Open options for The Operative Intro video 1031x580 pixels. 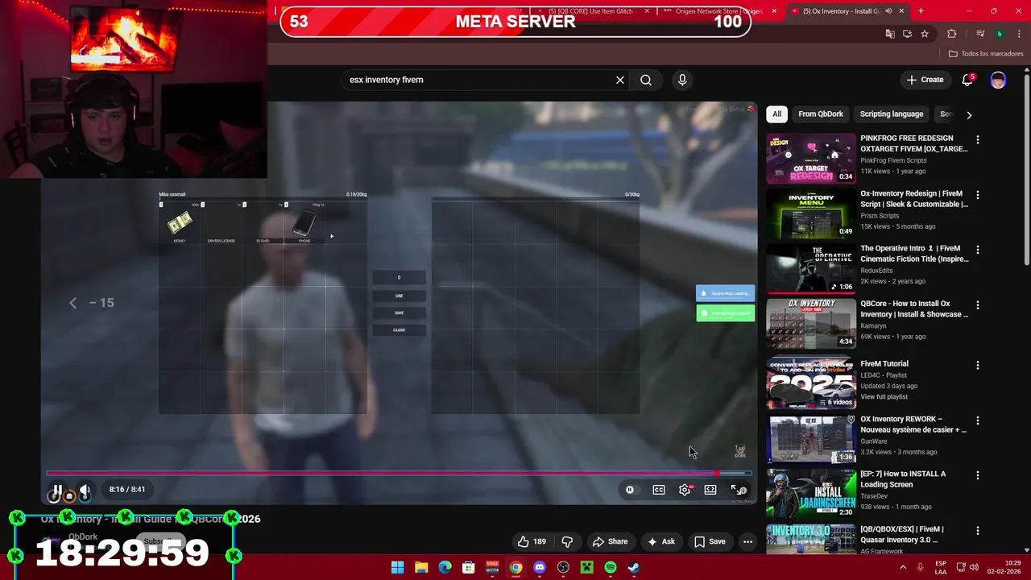(x=978, y=250)
